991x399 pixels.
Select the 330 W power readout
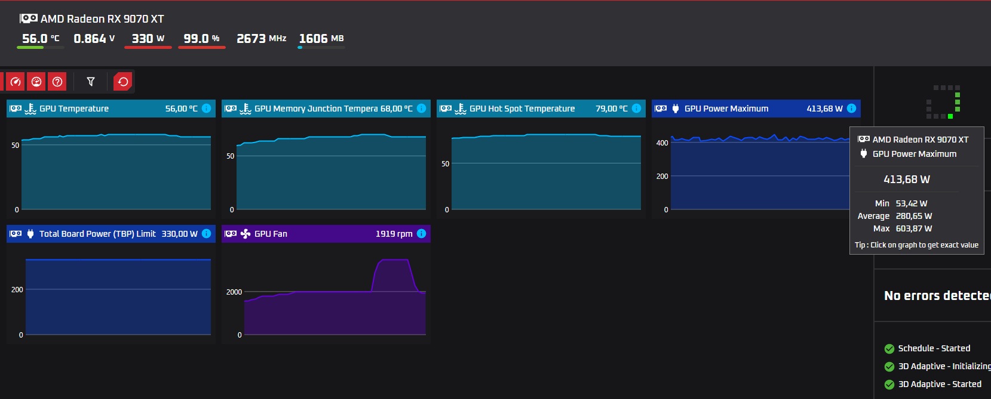tap(148, 39)
